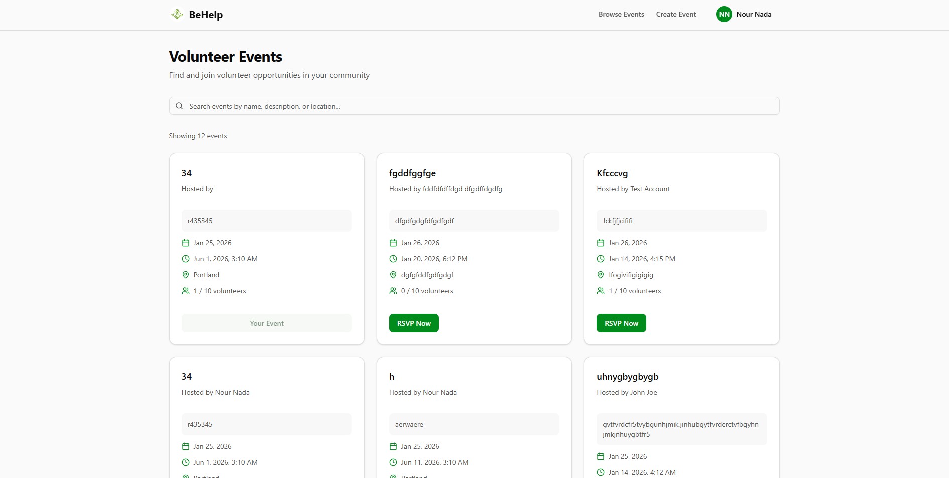Image resolution: width=949 pixels, height=478 pixels.
Task: Click Hosted by fddfdfdffdgd dfgdffdgdfg text
Action: tap(445, 189)
